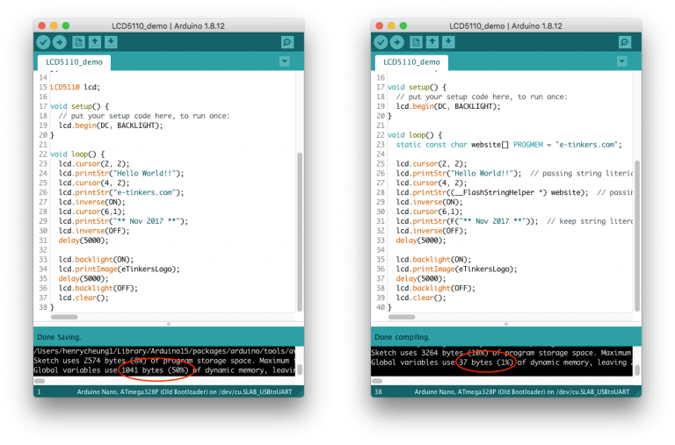Screen dimensions: 675x445
Task: Click vertical editor scrollbar in right window
Action: (637, 235)
